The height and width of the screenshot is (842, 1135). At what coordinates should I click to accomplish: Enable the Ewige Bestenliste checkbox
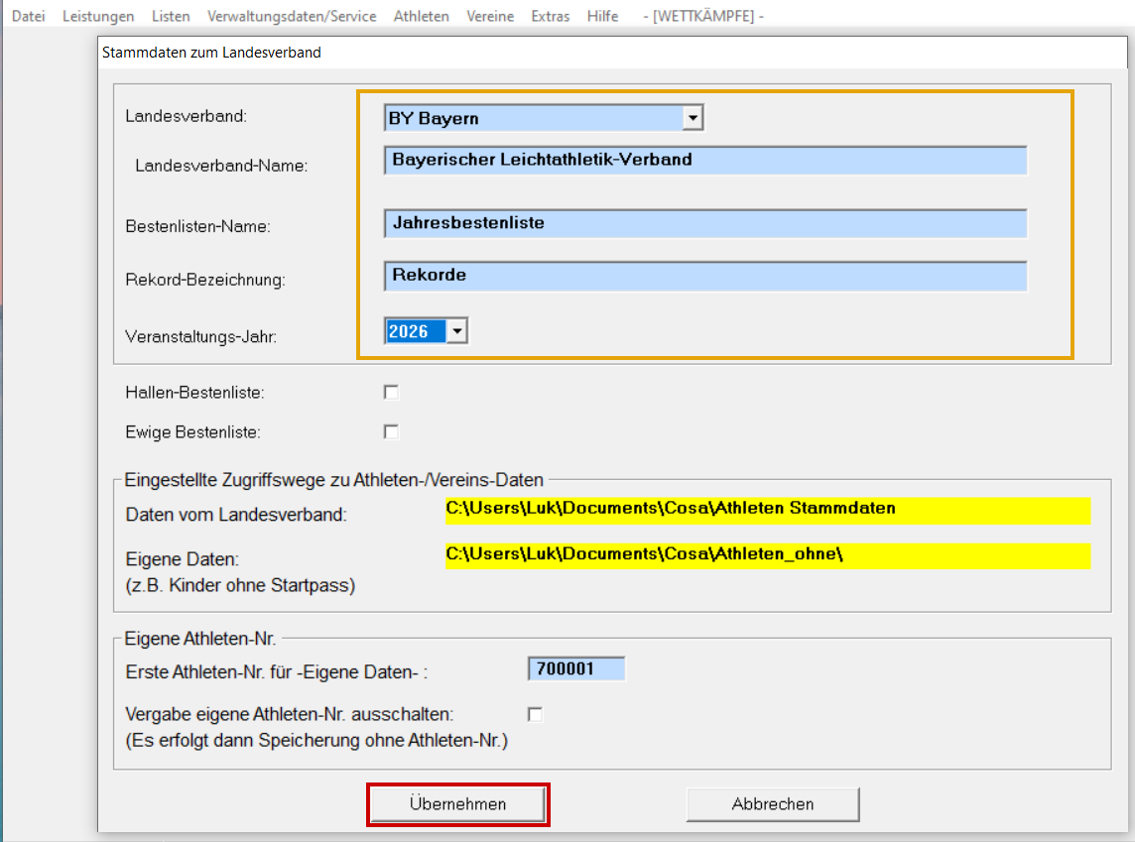(391, 432)
